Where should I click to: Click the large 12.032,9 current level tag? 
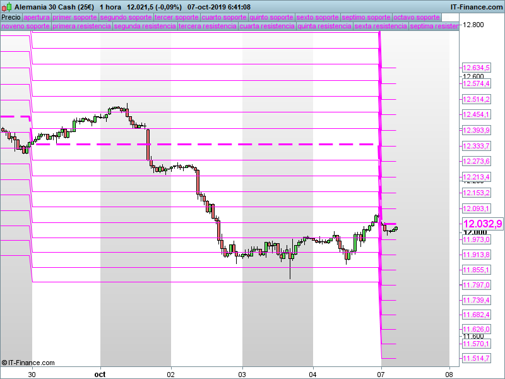click(482, 224)
